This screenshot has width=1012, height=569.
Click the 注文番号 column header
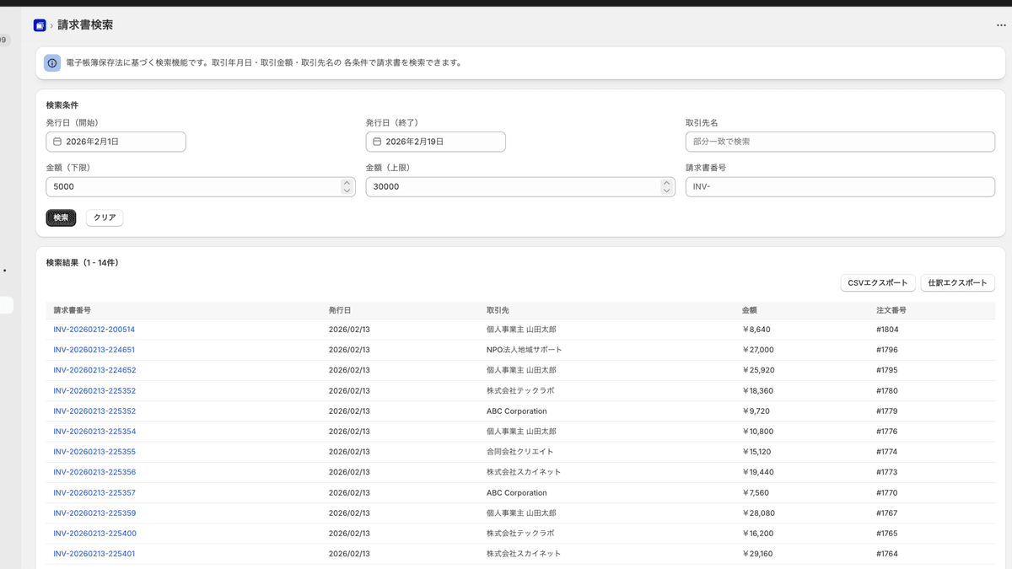pyautogui.click(x=891, y=310)
